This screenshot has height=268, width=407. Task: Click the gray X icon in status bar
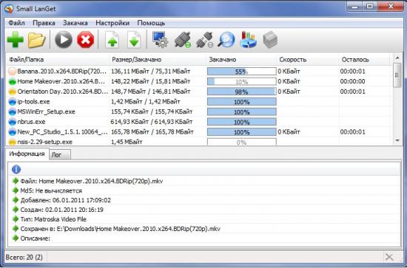click(x=389, y=257)
